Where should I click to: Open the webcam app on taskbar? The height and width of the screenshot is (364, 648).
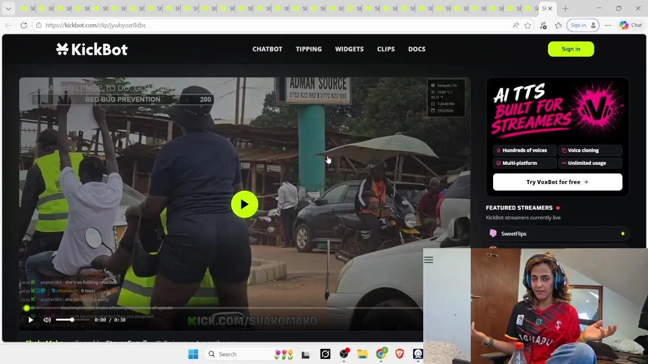[x=418, y=354]
